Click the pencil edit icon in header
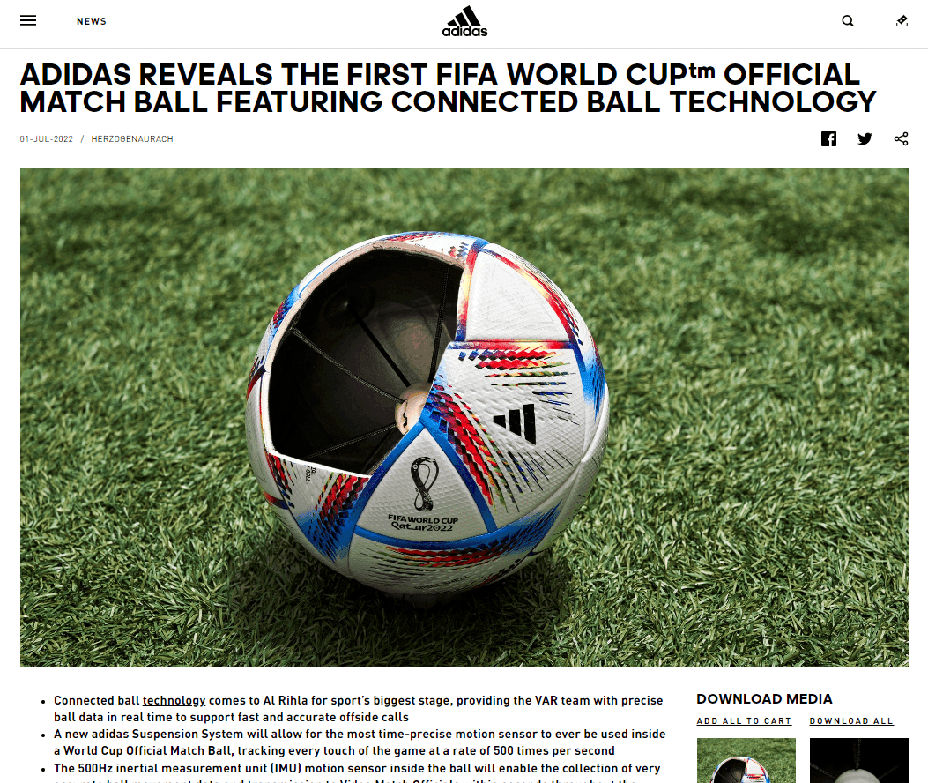Screen dimensions: 928x783 tap(902, 21)
